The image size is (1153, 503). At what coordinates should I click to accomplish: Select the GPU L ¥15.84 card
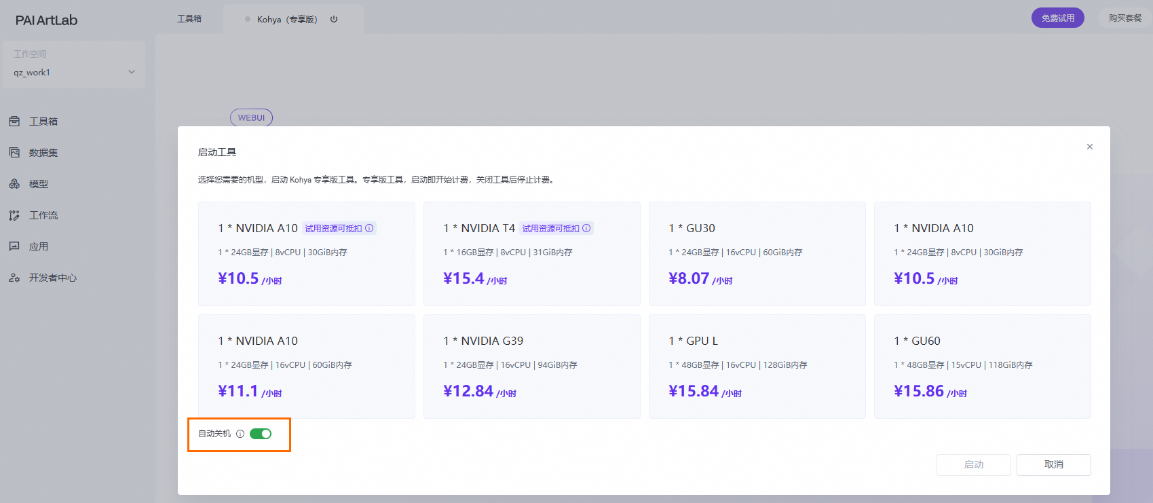click(757, 367)
